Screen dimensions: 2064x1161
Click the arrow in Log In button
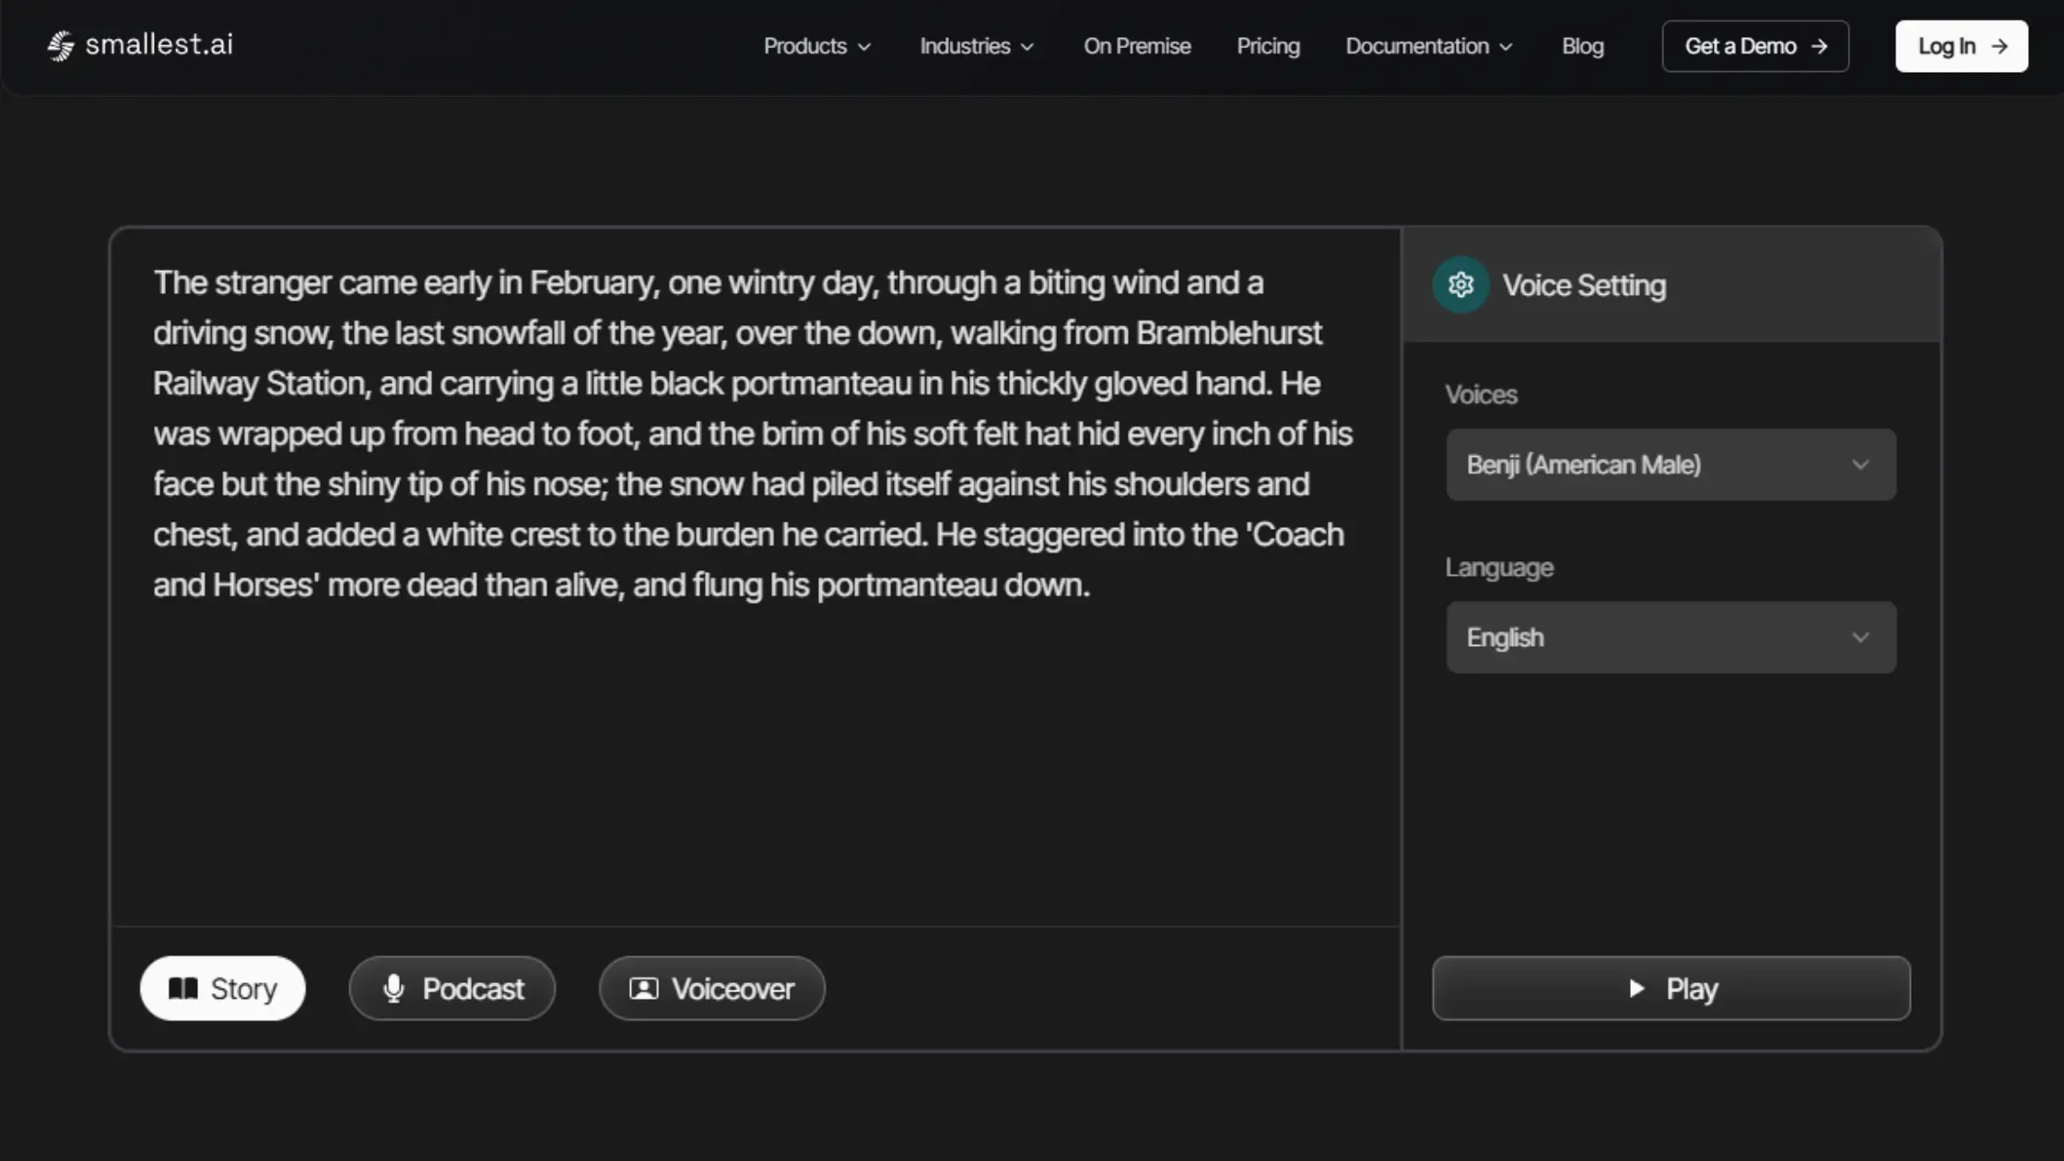coord(1999,46)
